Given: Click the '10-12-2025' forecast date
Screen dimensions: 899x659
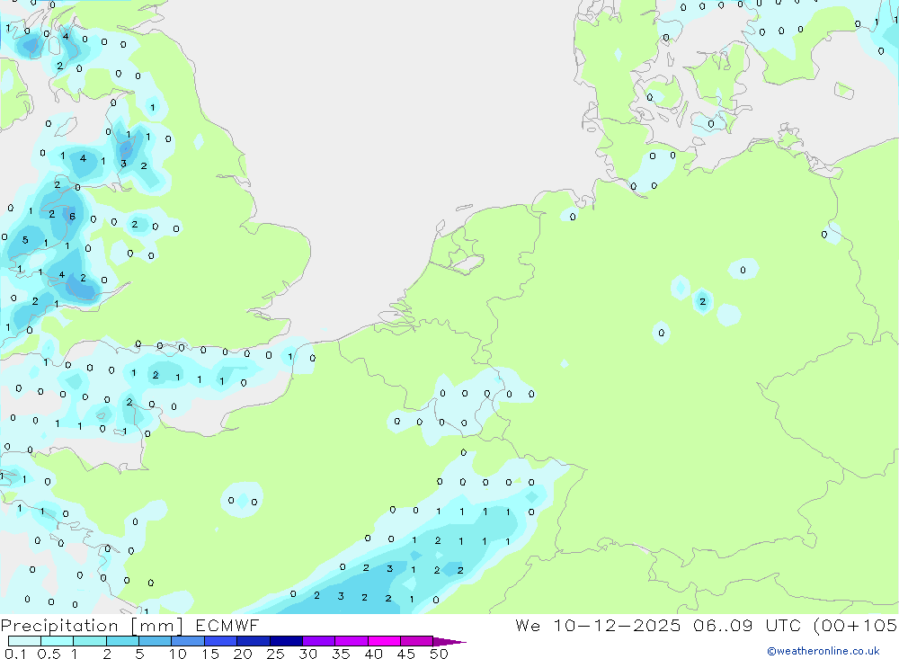Looking at the screenshot, I should [617, 626].
